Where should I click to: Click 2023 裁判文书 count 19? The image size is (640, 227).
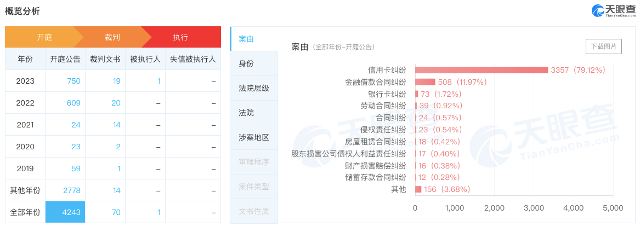click(116, 81)
